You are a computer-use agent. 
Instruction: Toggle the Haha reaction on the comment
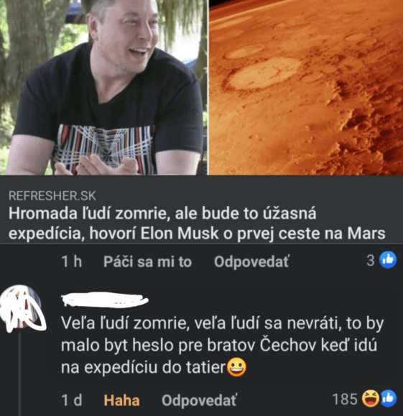(x=121, y=400)
